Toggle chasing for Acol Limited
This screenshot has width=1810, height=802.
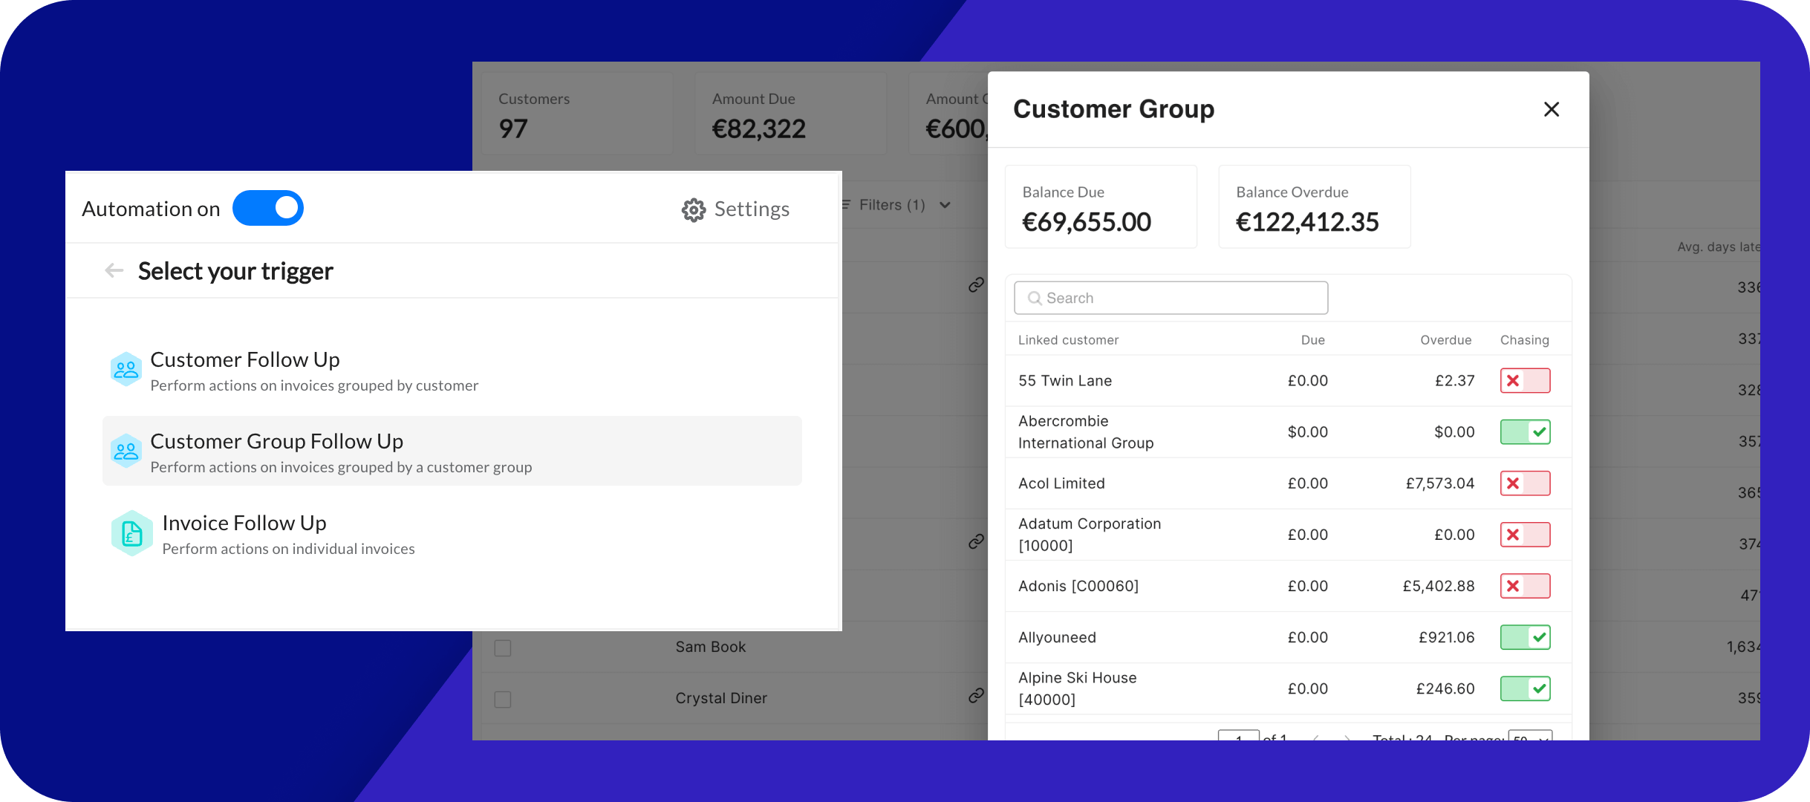(1525, 483)
